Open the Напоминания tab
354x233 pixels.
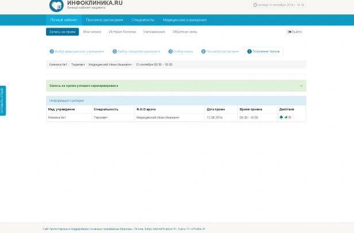click(x=154, y=32)
